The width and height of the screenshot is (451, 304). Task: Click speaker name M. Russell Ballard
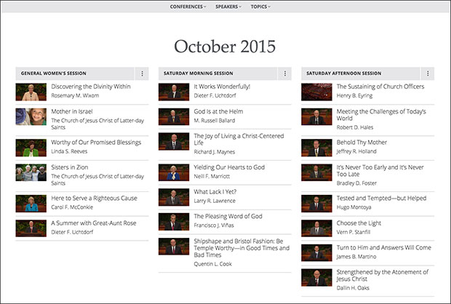pyautogui.click(x=215, y=121)
